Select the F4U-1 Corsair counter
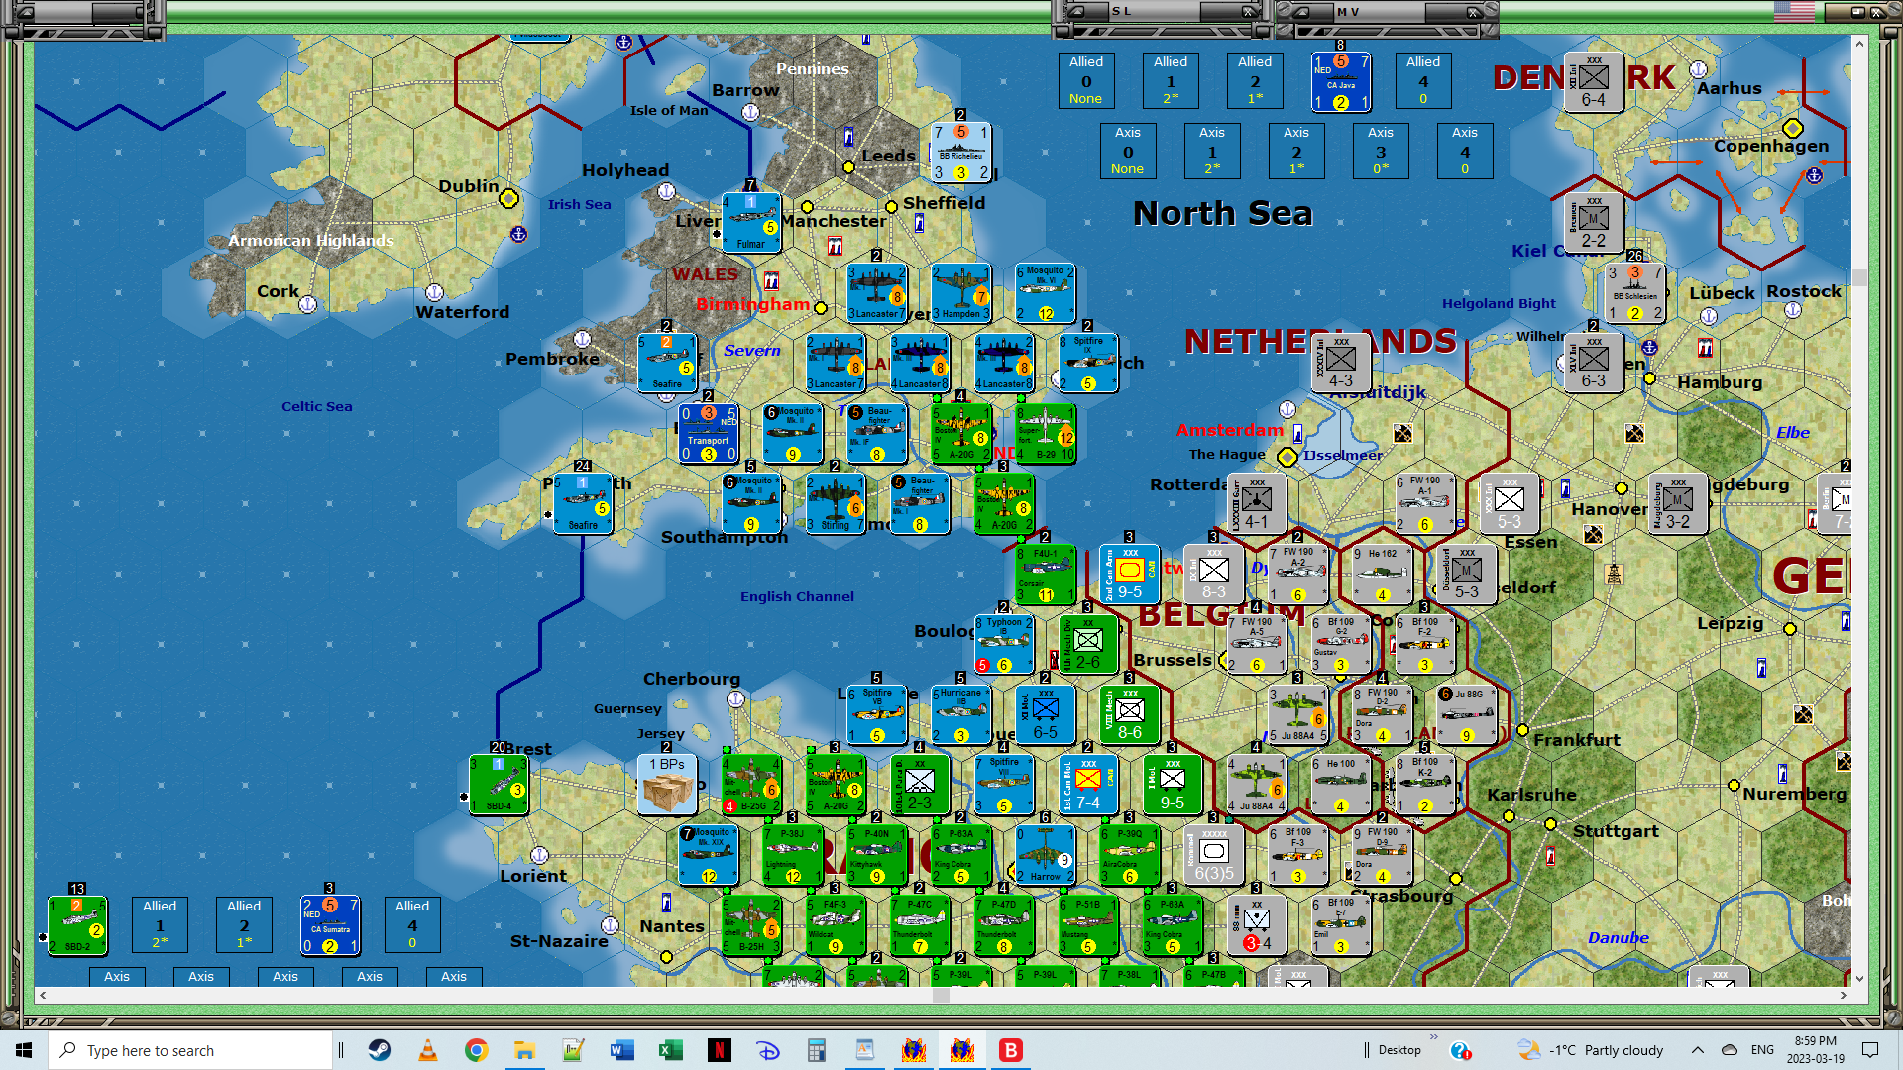The height and width of the screenshot is (1070, 1903). 1045,574
